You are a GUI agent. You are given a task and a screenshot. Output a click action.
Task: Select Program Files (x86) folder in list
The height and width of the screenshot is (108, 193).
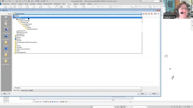[x=24, y=21]
